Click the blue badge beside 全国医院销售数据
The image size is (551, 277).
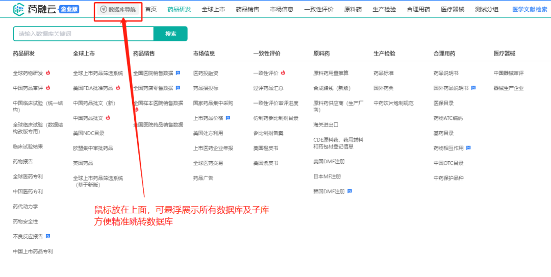(178, 73)
